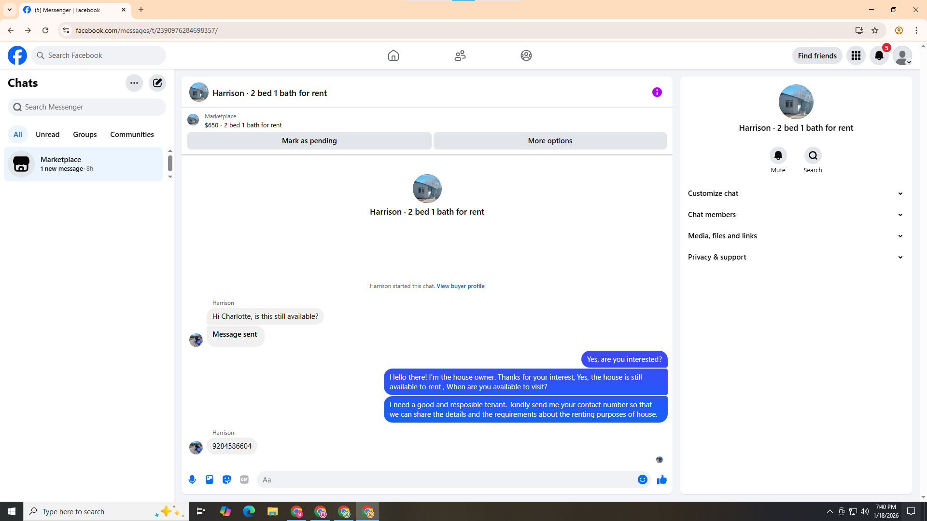Mute this conversation
This screenshot has width=927, height=521.
click(778, 155)
